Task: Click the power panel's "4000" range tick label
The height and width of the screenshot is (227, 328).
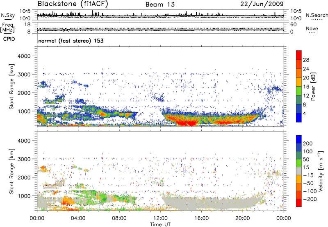Action: tap(24, 56)
